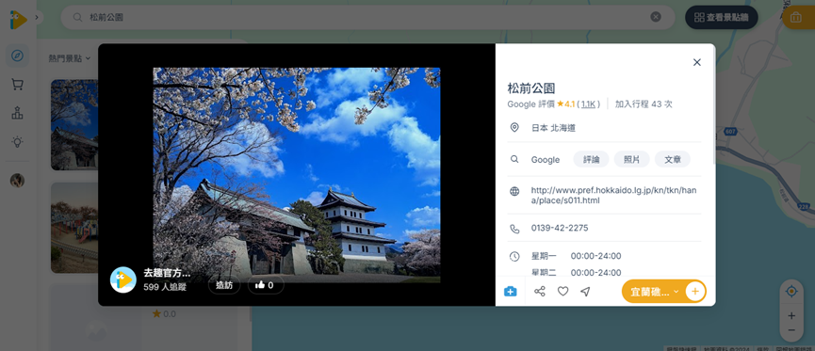Open the 熱門景點 dropdown
Viewport: 815px width, 351px height.
[69, 58]
